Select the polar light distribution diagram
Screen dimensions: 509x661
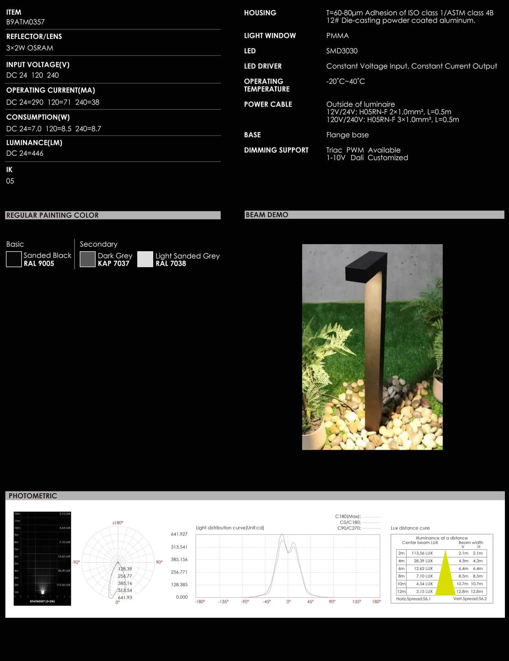click(x=118, y=562)
